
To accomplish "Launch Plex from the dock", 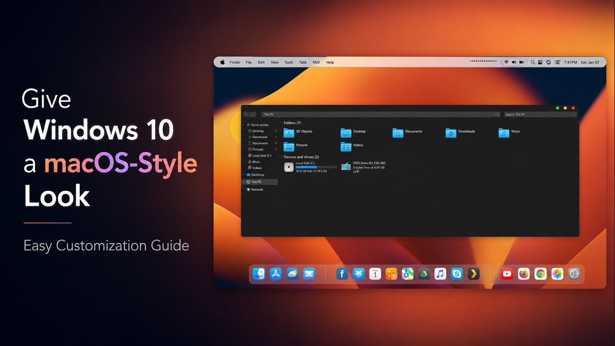I will (x=474, y=274).
